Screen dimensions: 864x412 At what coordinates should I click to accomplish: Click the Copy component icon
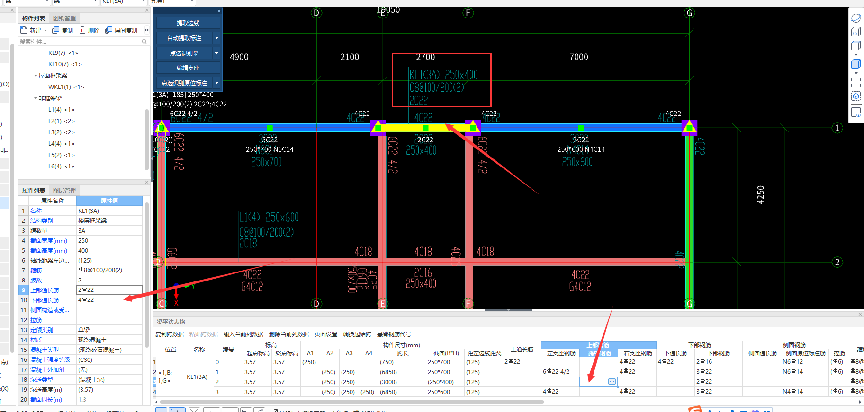point(55,30)
